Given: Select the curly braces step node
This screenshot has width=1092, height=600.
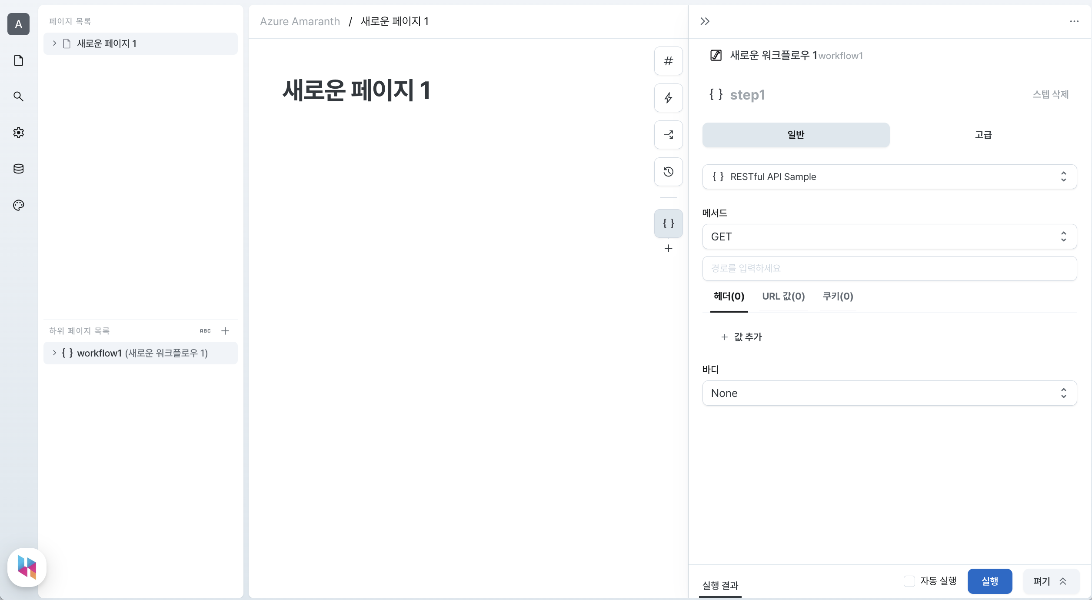Looking at the screenshot, I should pyautogui.click(x=668, y=223).
